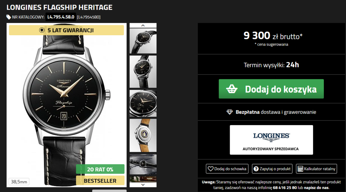Add watch to cart with Dodaj do koszyka

click(271, 89)
